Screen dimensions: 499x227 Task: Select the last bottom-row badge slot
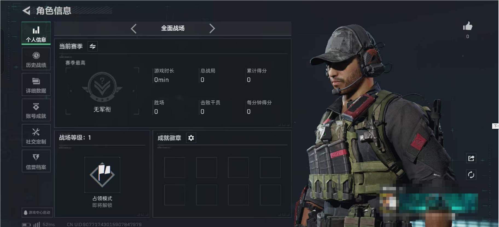(270, 195)
